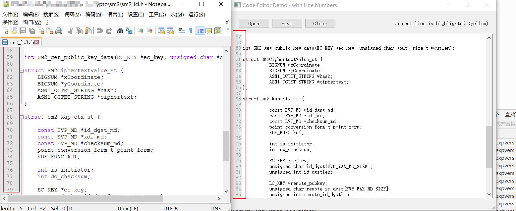The height and width of the screenshot is (211, 516).
Task: Toggle the highlighted indent guide icon
Action: coord(200,31)
